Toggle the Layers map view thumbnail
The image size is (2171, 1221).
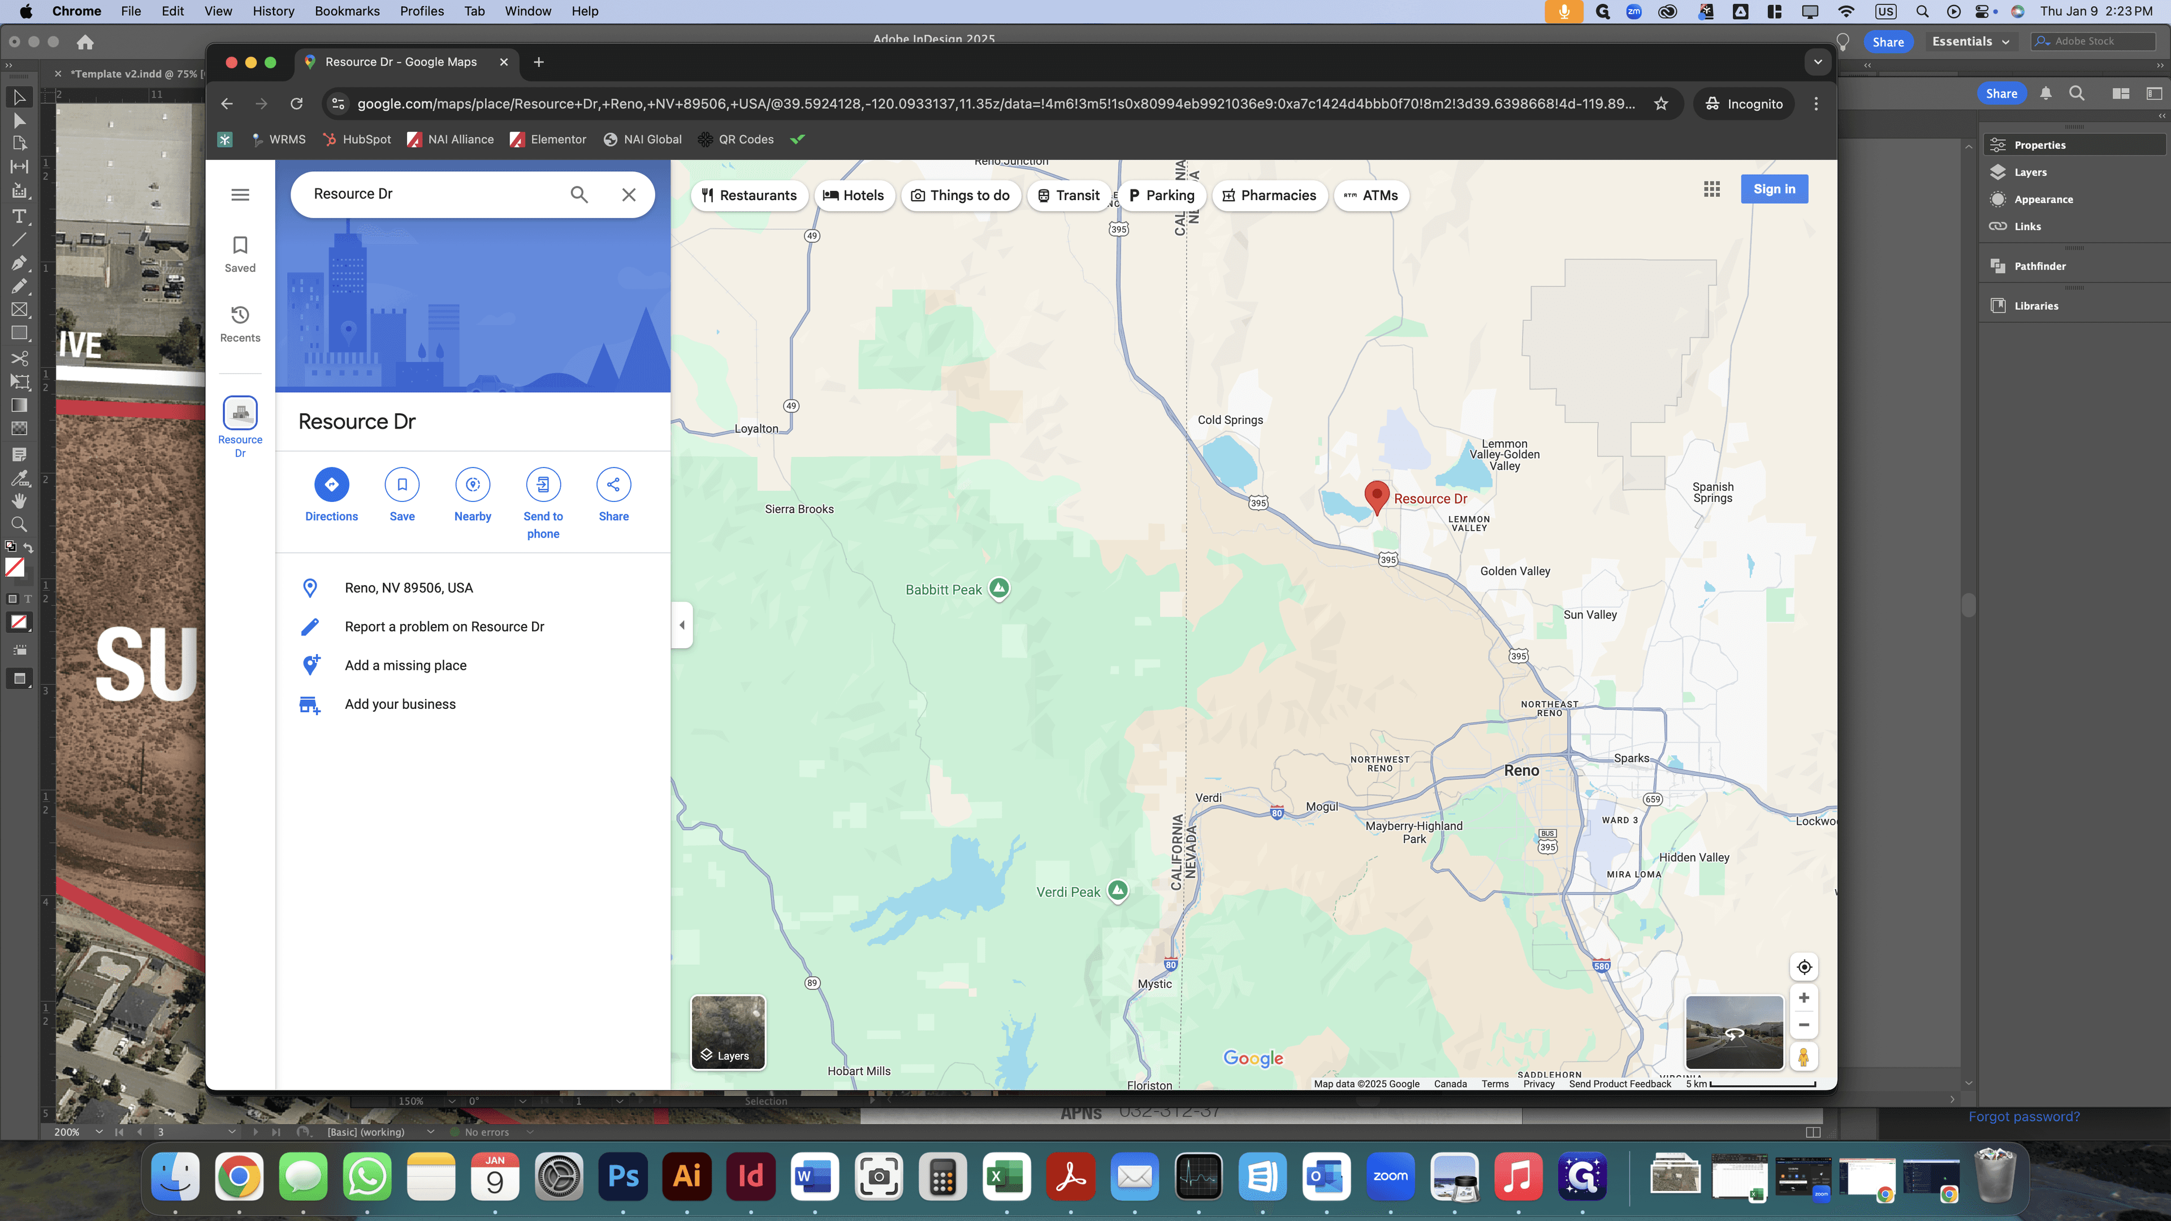click(728, 1032)
